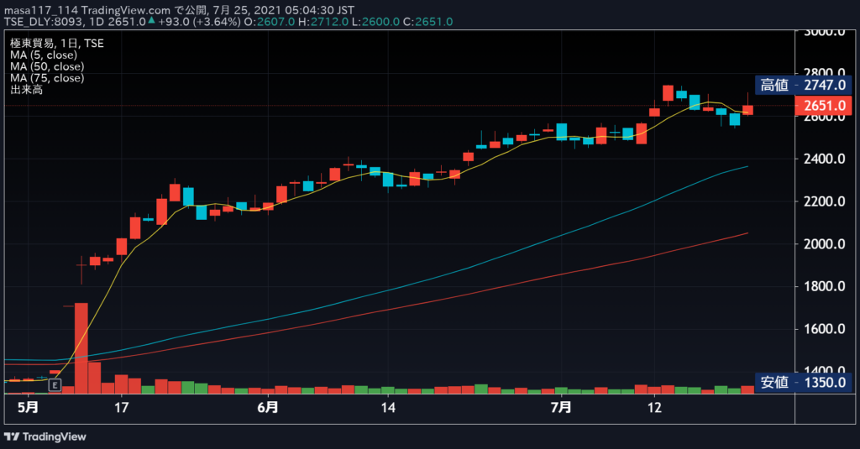Viewport: 860px width, 449px height.
Task: Select the 'MA (50, close)' indicator legend
Action: pyautogui.click(x=47, y=66)
